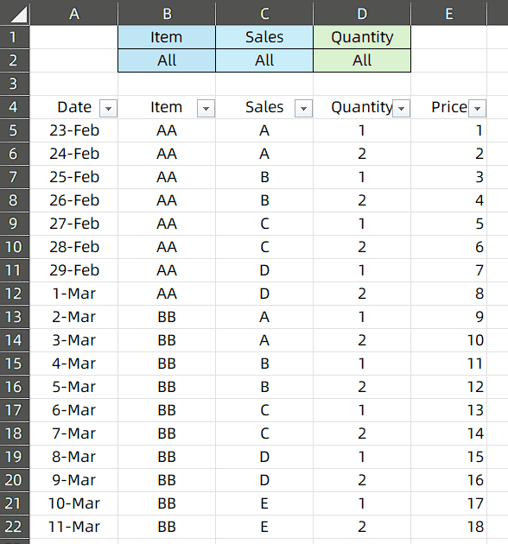
Task: Select empty cell E2
Action: coord(449,60)
